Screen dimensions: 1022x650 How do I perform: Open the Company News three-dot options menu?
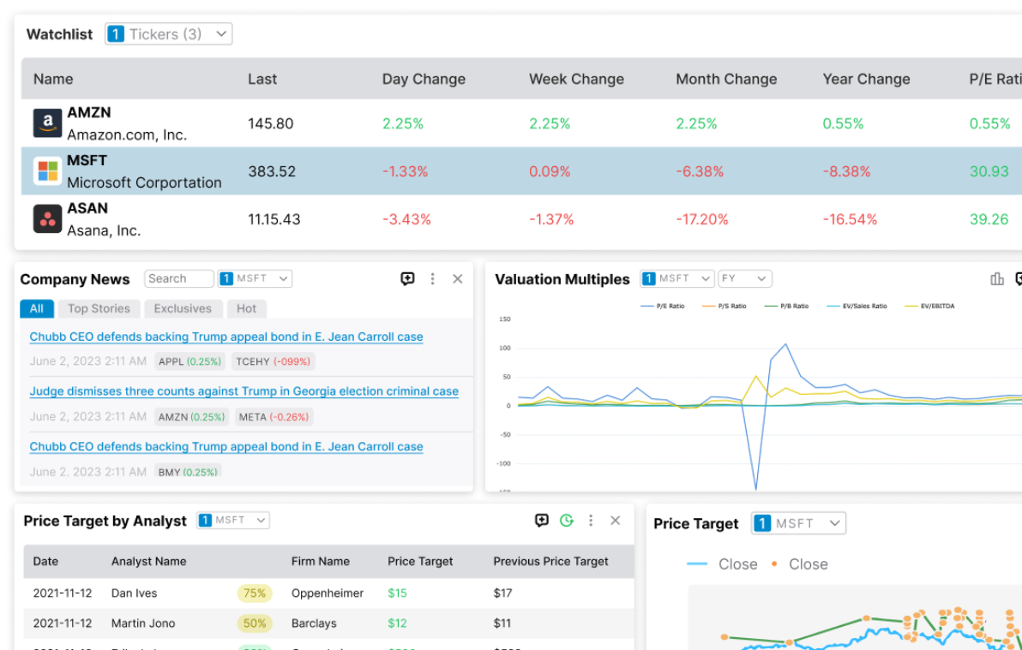432,279
